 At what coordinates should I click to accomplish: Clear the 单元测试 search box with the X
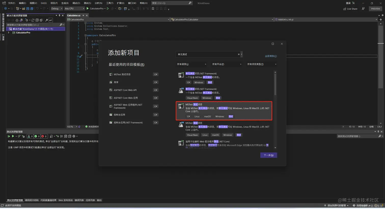[238, 54]
